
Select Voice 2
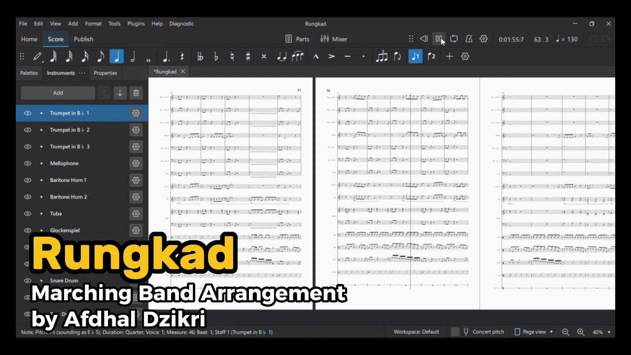[431, 57]
